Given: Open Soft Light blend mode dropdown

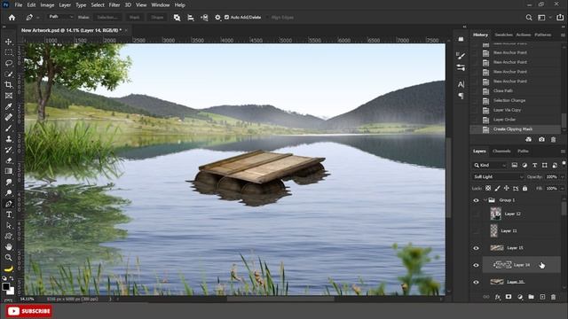Looking at the screenshot, I should pos(499,177).
